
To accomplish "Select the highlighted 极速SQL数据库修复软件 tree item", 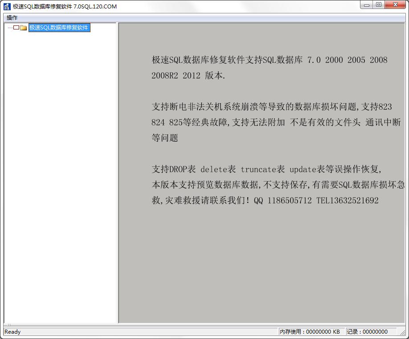I will click(60, 27).
